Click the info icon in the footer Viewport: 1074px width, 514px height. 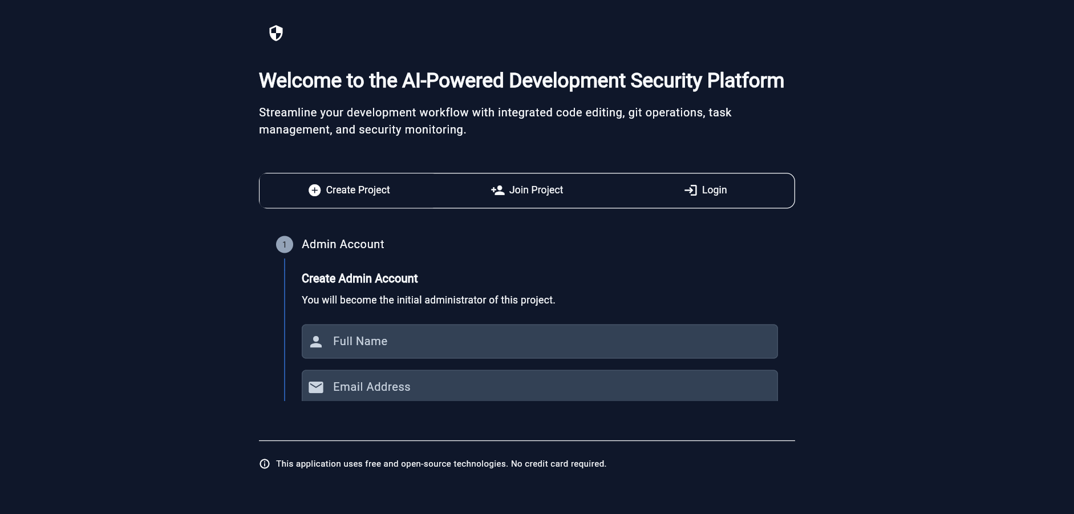point(265,464)
